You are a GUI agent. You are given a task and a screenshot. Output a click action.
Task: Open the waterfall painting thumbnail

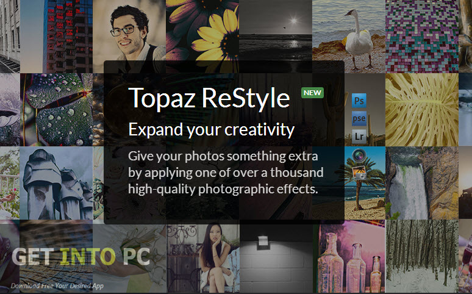pos(422,183)
